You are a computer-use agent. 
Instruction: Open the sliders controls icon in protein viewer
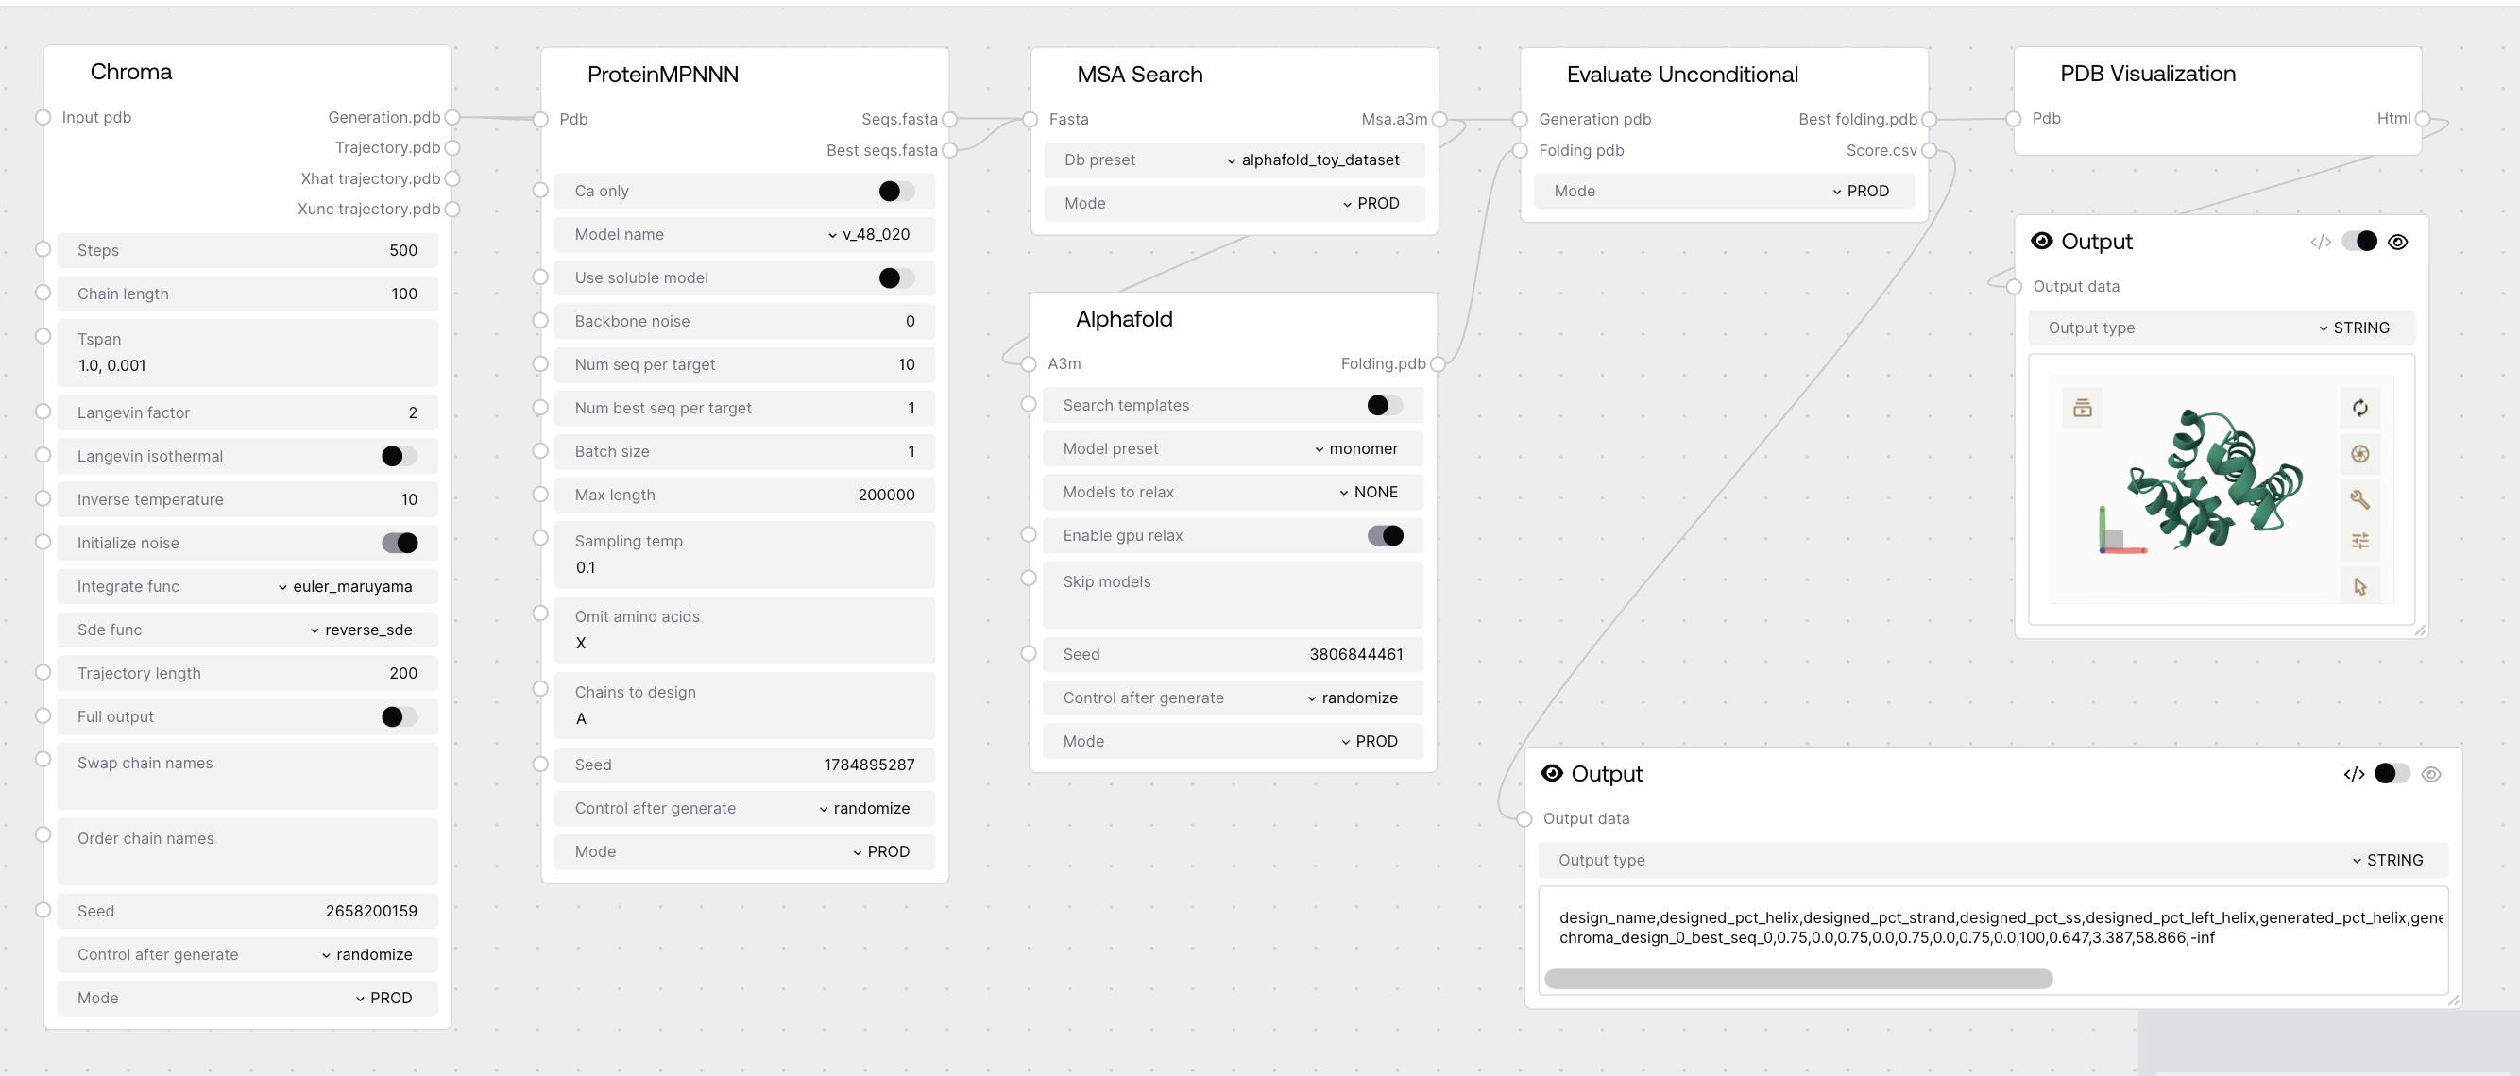click(2359, 541)
